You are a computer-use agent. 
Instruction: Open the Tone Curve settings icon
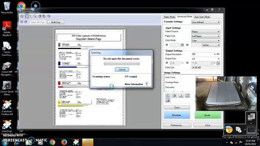click(187, 96)
